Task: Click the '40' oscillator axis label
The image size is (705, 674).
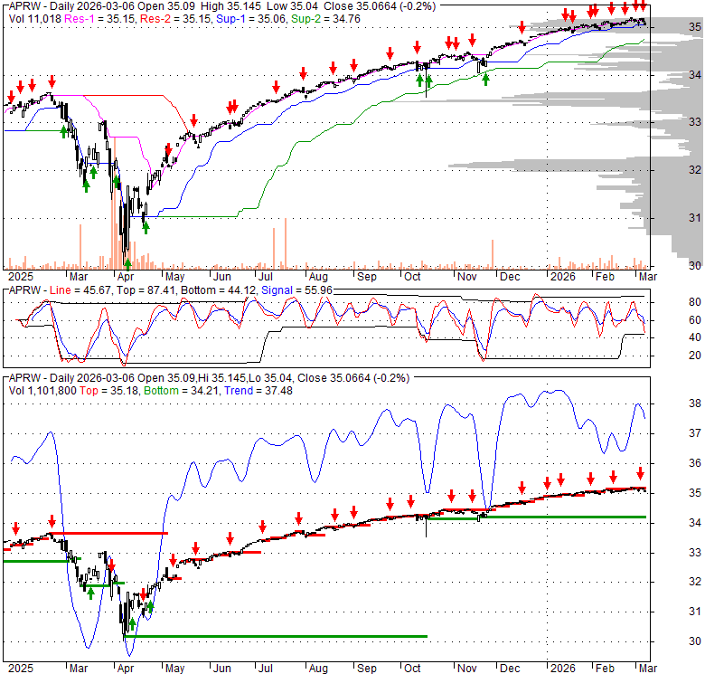Action: click(695, 337)
